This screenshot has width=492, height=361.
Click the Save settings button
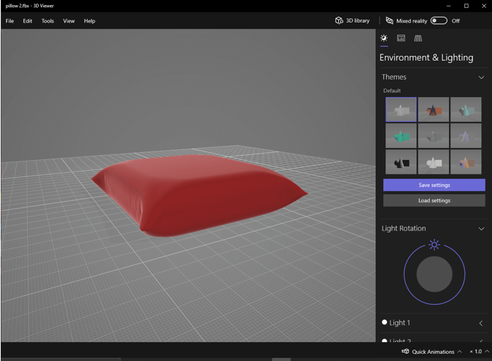pyautogui.click(x=434, y=185)
